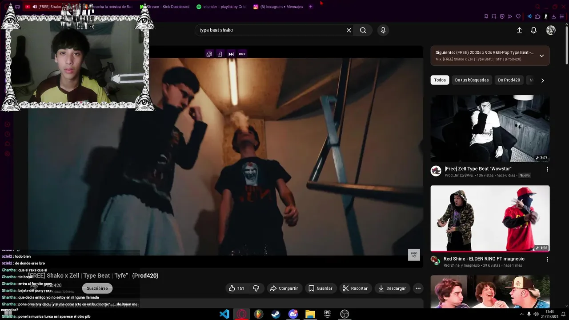The height and width of the screenshot is (320, 569).
Task: Expand the Siguiente mix playlist chevron
Action: click(x=541, y=56)
